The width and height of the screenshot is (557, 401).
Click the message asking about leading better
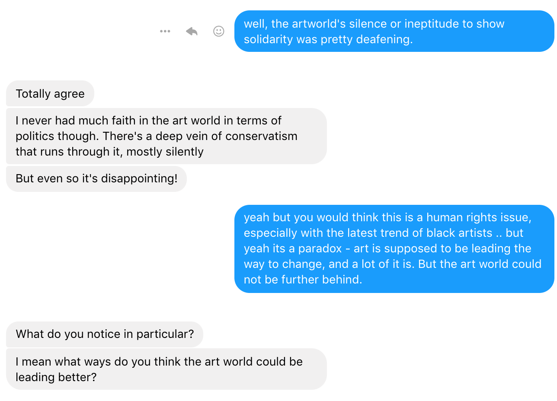(166, 369)
